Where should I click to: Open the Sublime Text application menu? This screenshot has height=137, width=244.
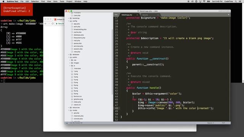(x=13, y=2)
